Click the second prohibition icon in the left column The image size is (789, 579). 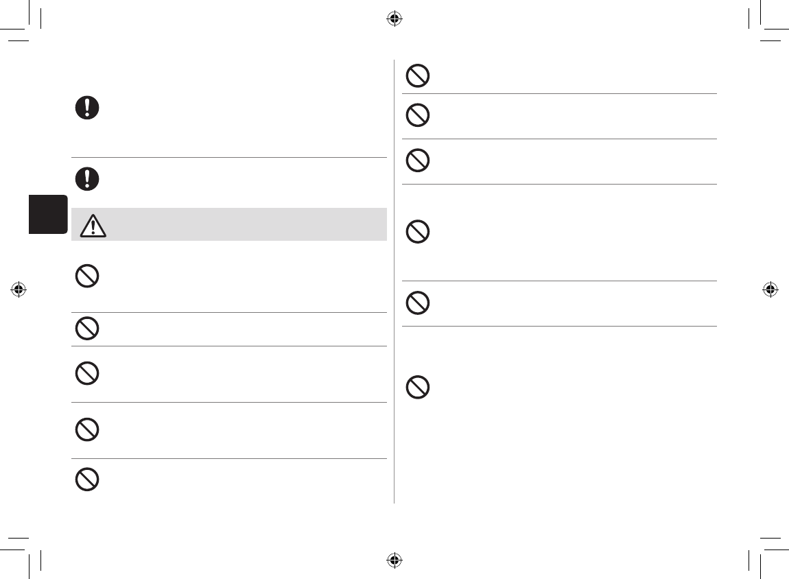pyautogui.click(x=87, y=329)
